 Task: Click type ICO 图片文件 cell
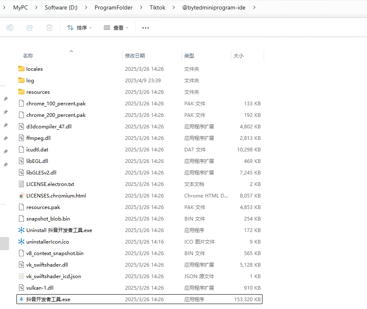200,242
